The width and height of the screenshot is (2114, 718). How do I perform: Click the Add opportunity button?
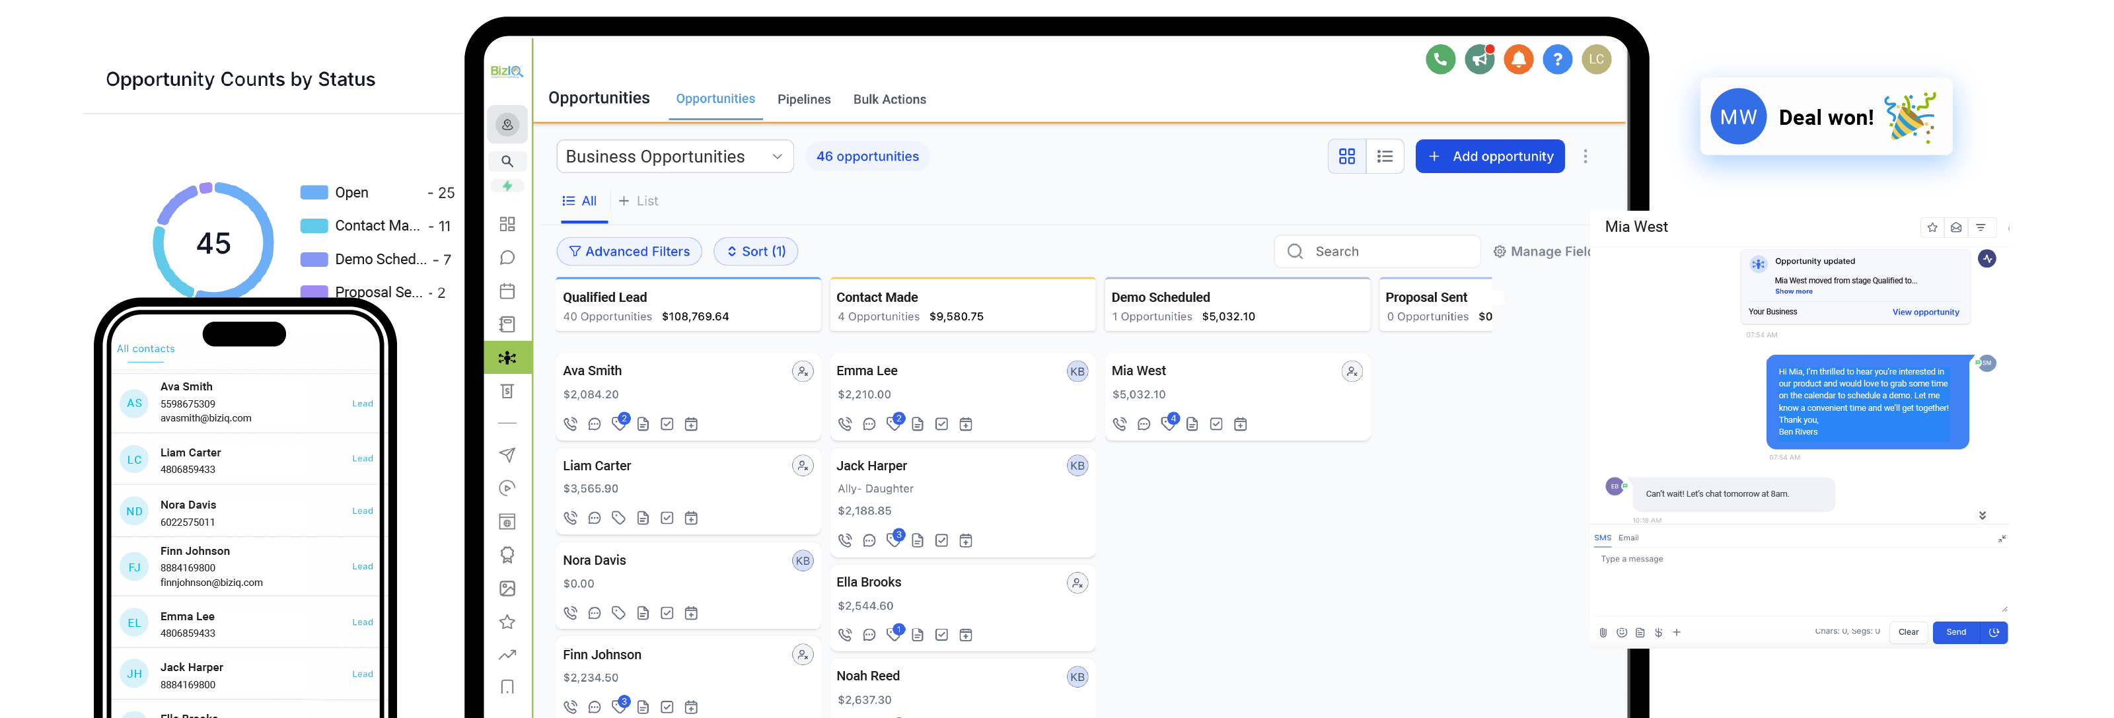[x=1490, y=156]
